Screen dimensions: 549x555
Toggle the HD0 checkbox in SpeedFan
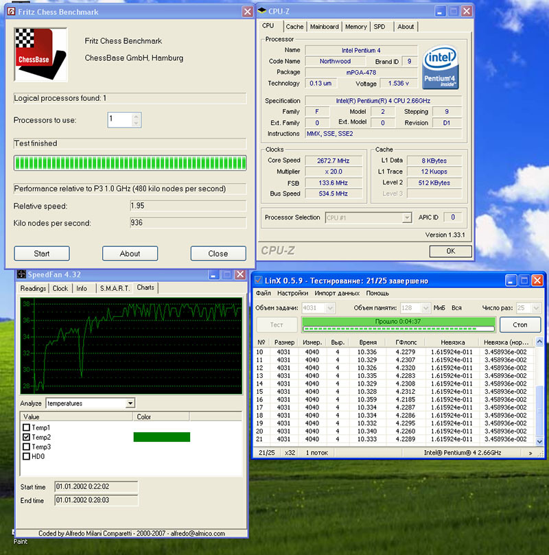[26, 456]
